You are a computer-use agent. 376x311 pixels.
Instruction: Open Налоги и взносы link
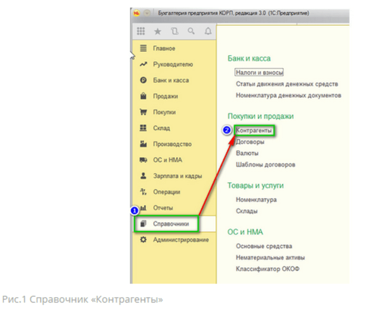pos(259,73)
